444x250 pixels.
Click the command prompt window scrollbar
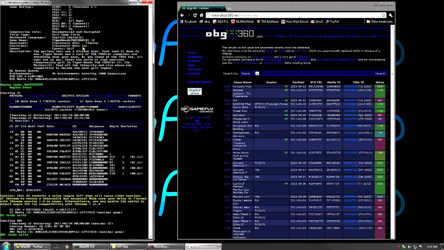click(151, 122)
